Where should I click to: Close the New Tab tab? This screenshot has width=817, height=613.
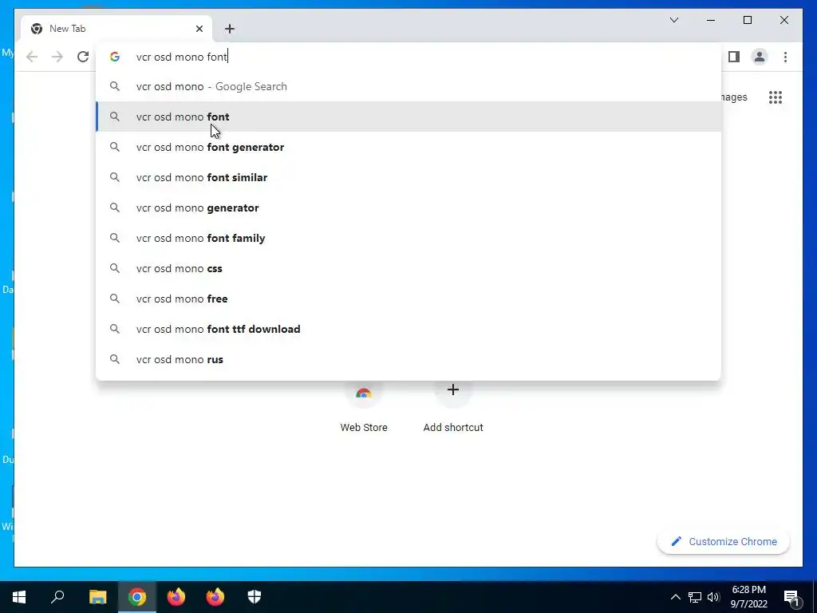(199, 29)
